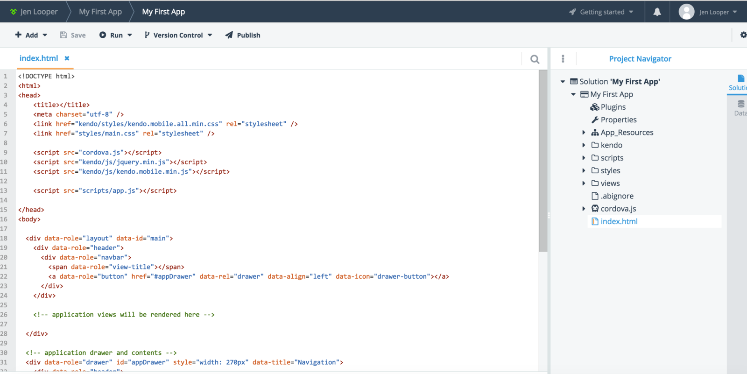Image resolution: width=747 pixels, height=374 pixels.
Task: Click the Project Navigator heading
Action: click(x=640, y=59)
